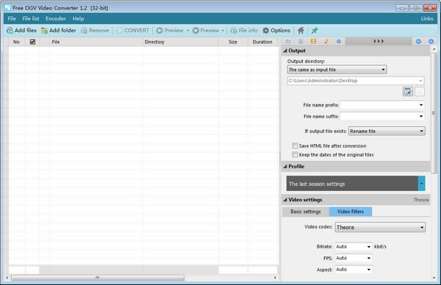Sort list by the Size column header
The width and height of the screenshot is (441, 285).
pyautogui.click(x=233, y=42)
